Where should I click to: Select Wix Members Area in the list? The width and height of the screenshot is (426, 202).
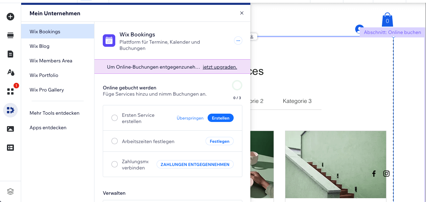58,61
